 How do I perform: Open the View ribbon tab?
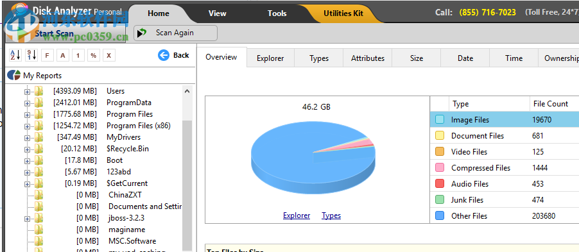tap(217, 13)
